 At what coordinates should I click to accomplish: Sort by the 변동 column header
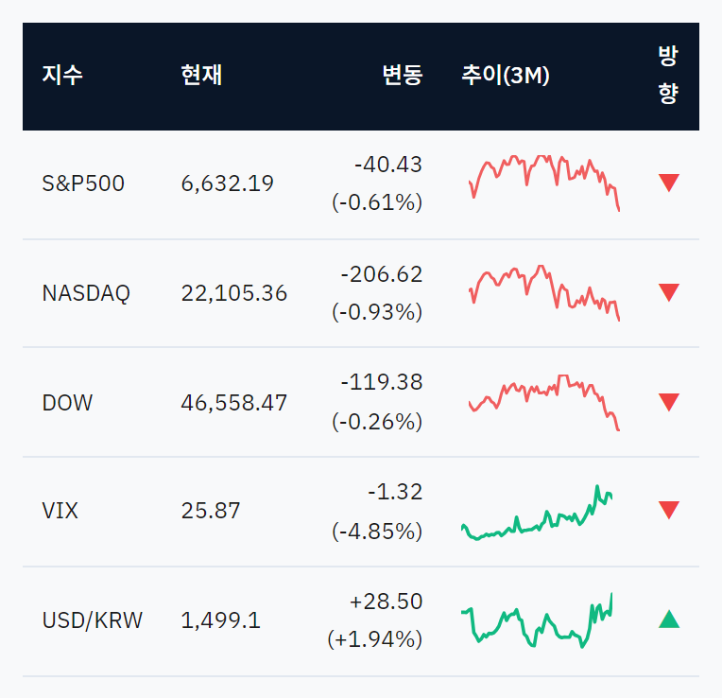click(x=403, y=75)
